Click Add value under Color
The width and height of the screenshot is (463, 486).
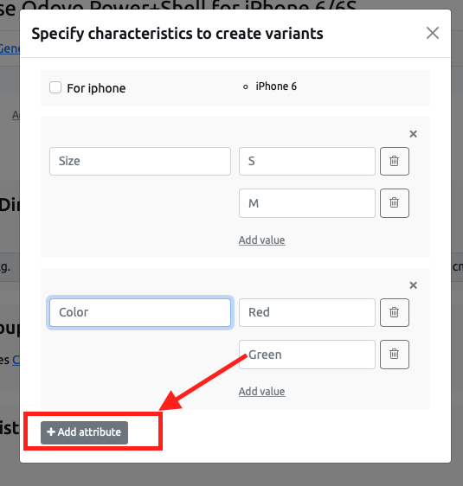pos(261,391)
